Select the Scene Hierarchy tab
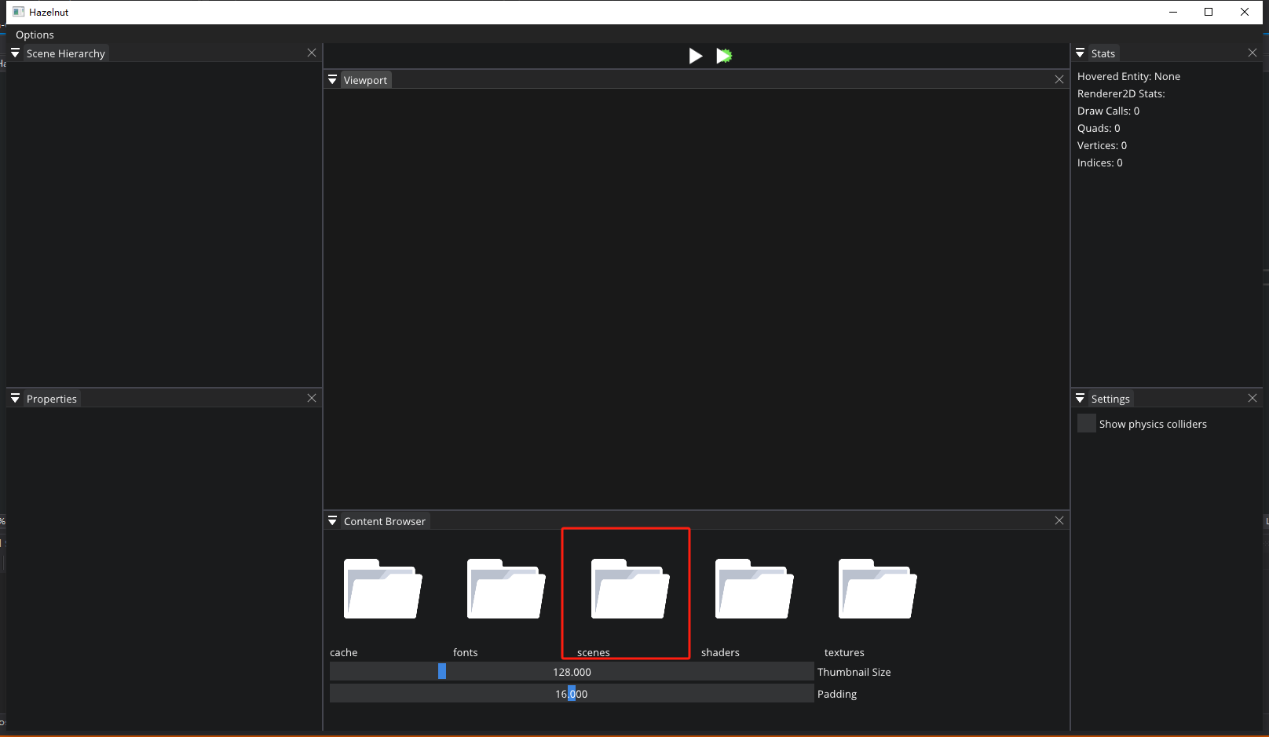 tap(66, 53)
